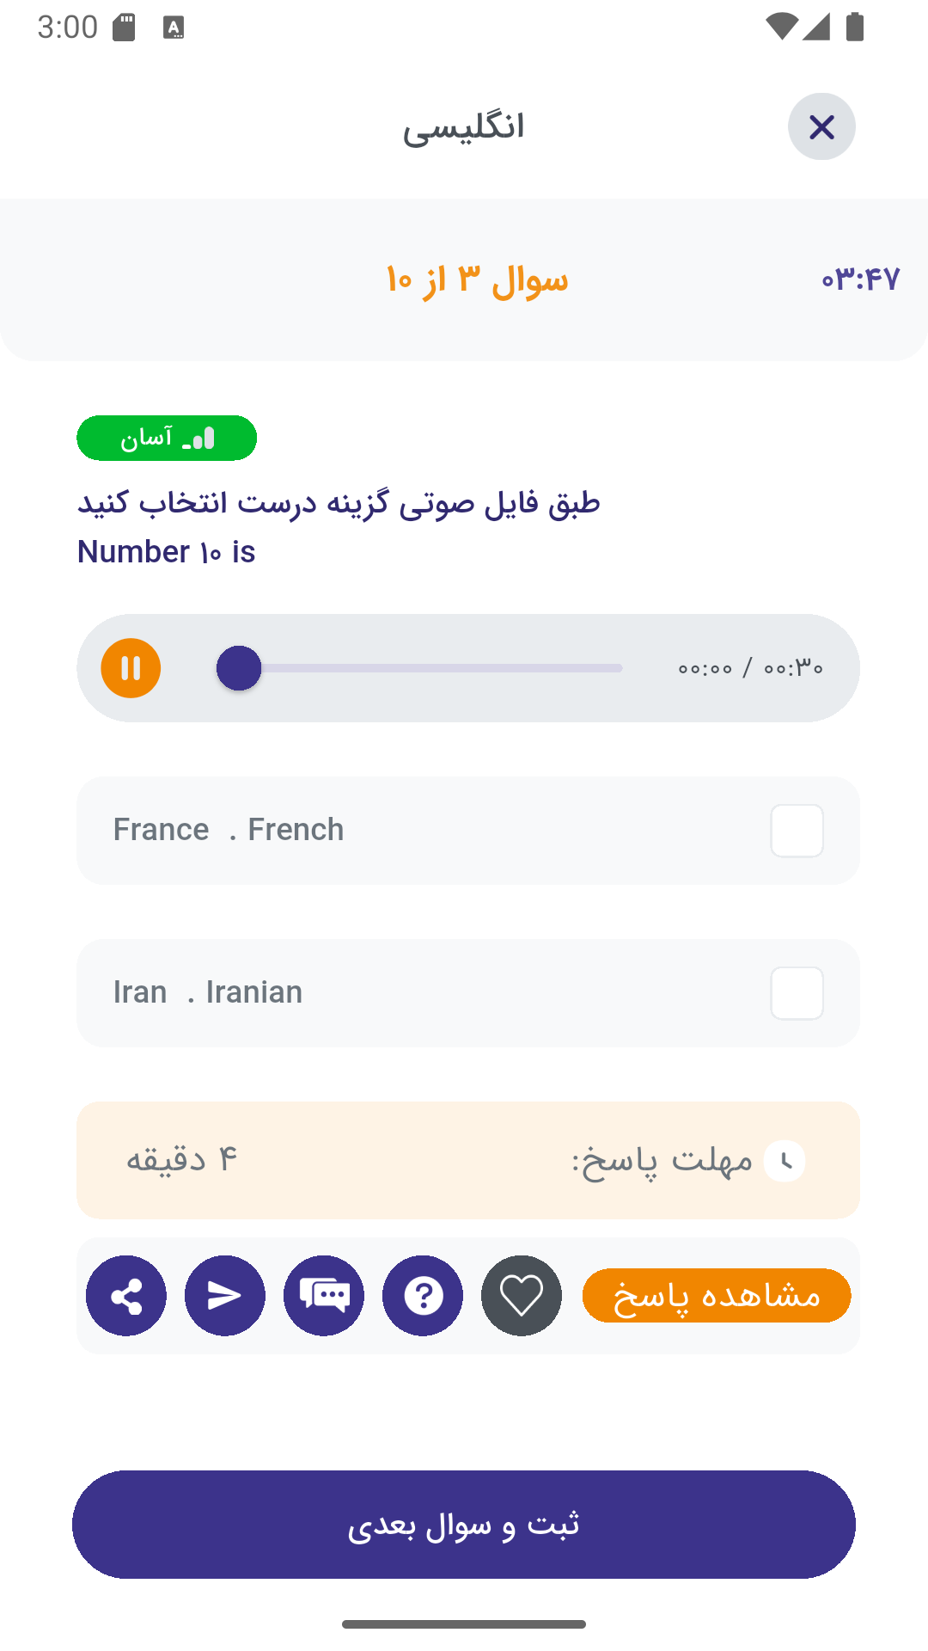Image resolution: width=928 pixels, height=1651 pixels.
Task: Pause the audio with the orange button
Action: coord(131,668)
